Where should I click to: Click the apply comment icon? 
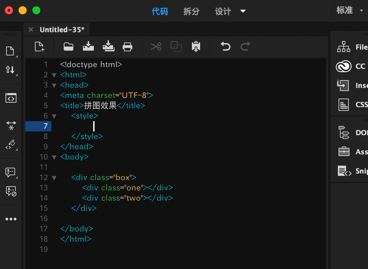pyautogui.click(x=10, y=173)
